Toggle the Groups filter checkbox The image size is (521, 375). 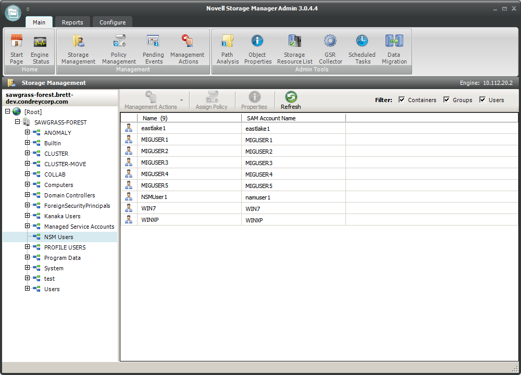tap(446, 99)
